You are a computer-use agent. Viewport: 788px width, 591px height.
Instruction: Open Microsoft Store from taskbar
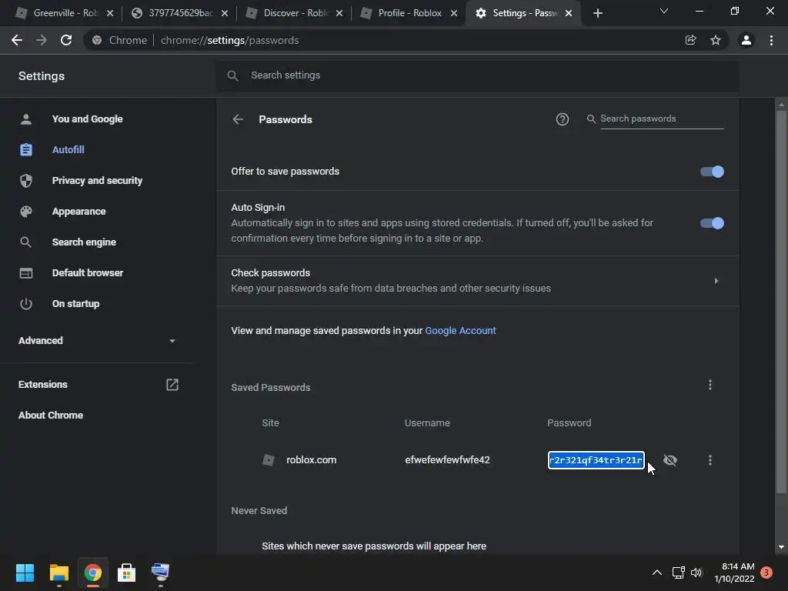(127, 573)
